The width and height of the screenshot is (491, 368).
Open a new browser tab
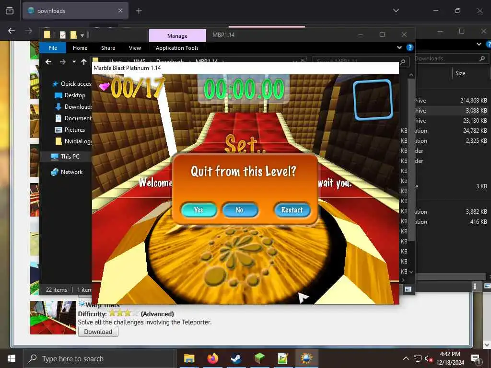click(x=139, y=11)
